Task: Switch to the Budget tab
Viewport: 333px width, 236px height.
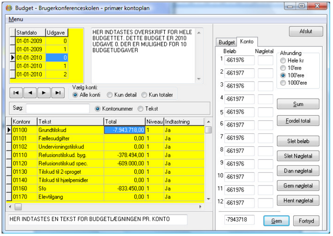Action: pyautogui.click(x=226, y=42)
